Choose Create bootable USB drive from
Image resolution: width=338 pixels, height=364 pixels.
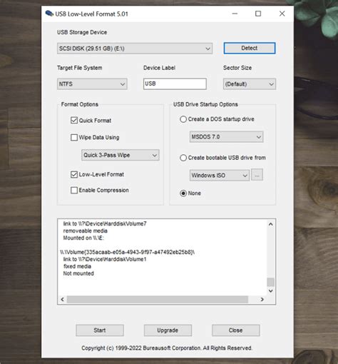[x=183, y=158]
